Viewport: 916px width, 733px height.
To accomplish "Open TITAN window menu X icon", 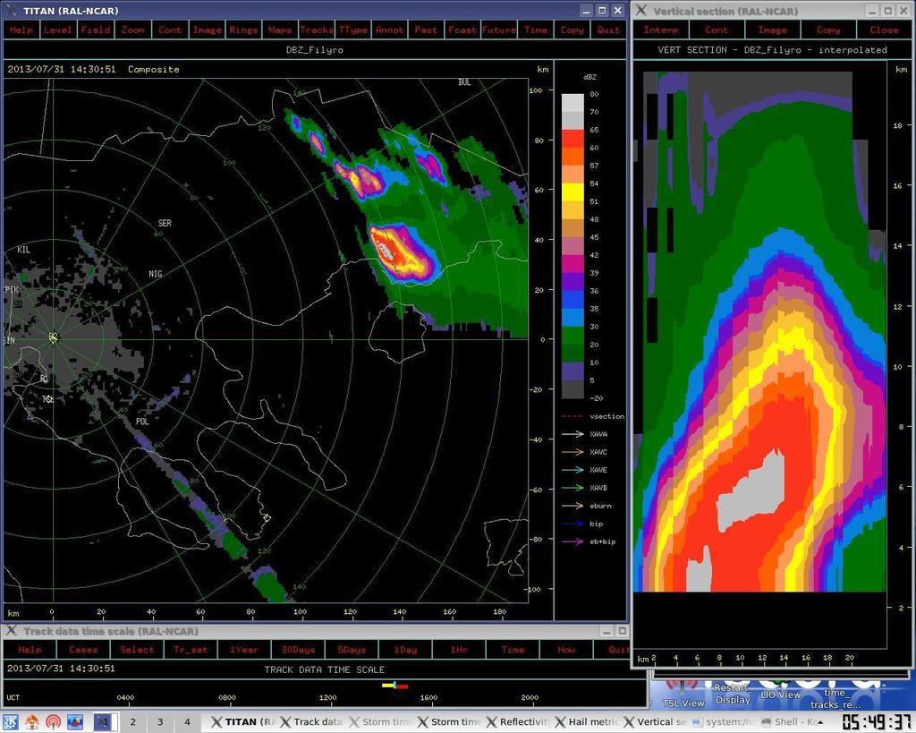I will (11, 10).
